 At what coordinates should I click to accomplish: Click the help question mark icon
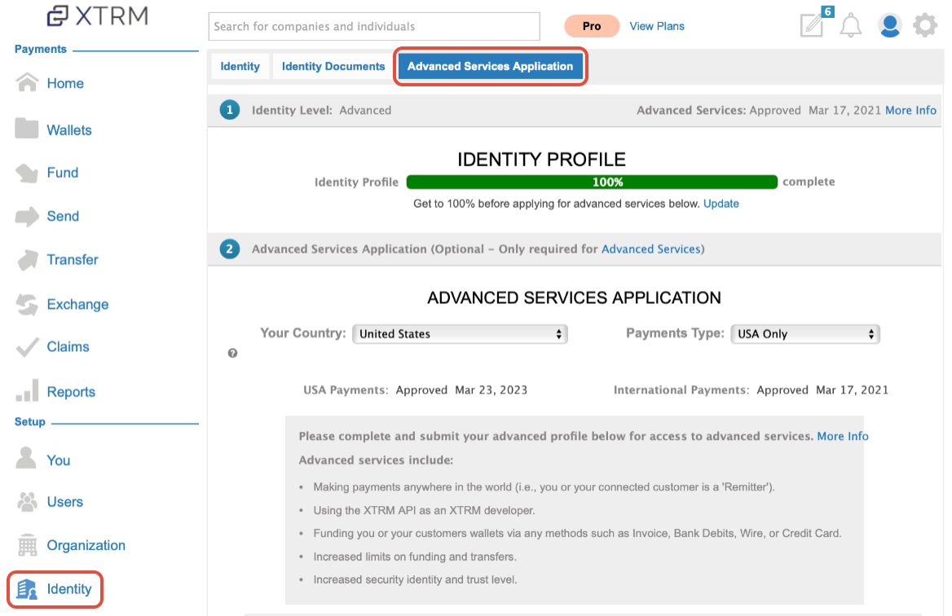tap(232, 353)
